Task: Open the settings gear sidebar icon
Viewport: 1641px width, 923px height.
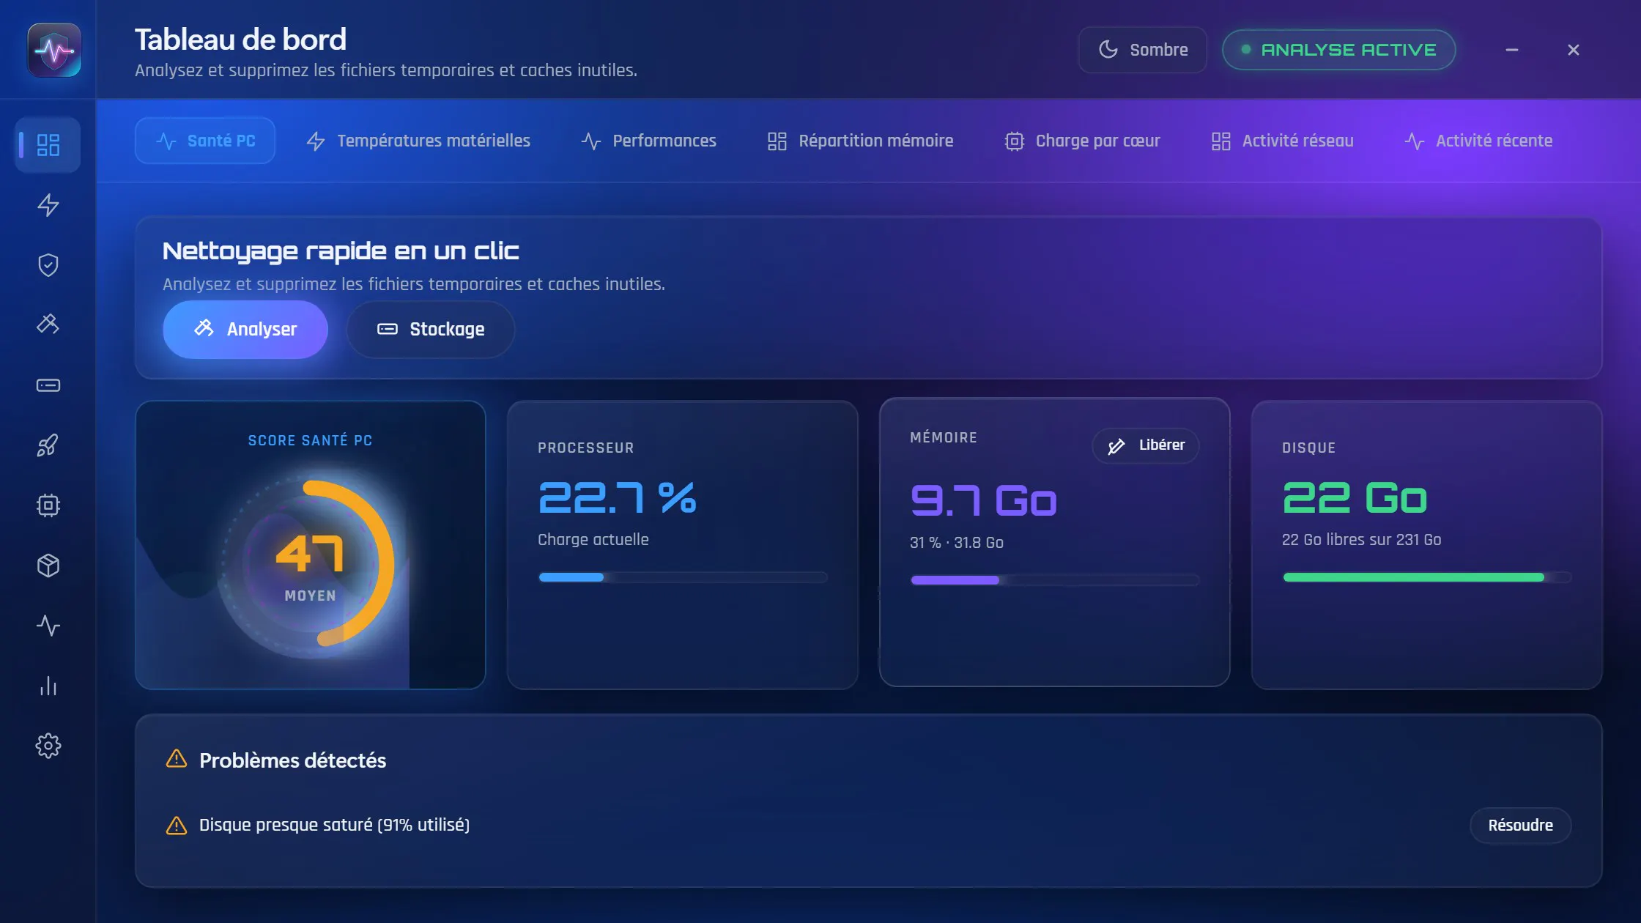Action: point(48,745)
